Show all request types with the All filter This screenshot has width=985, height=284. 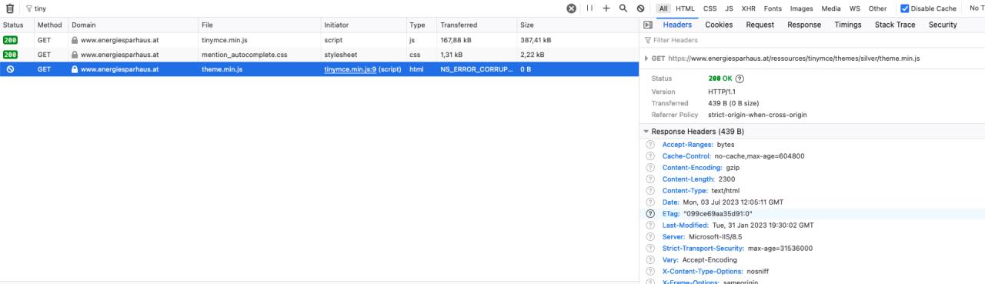point(663,8)
